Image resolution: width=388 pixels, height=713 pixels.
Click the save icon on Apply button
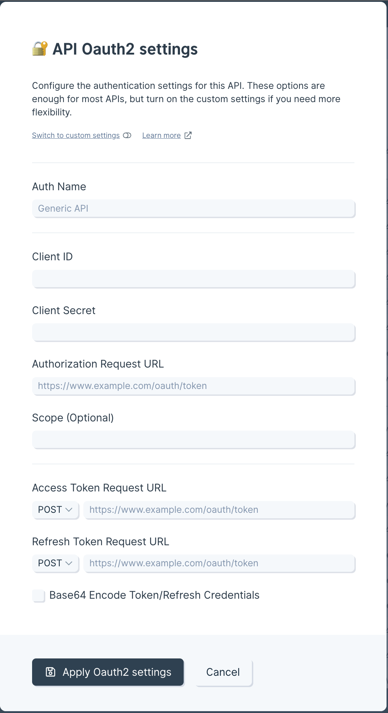coord(51,672)
